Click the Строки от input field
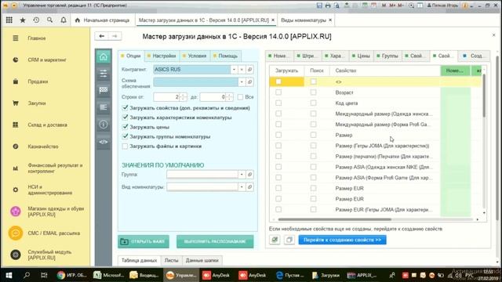This screenshot has width=502, height=282. coord(166,97)
